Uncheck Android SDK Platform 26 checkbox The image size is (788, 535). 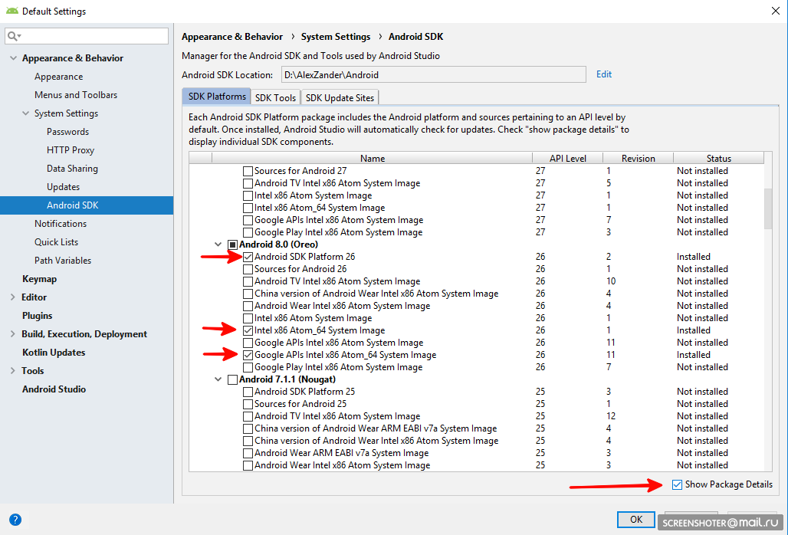[x=248, y=257]
